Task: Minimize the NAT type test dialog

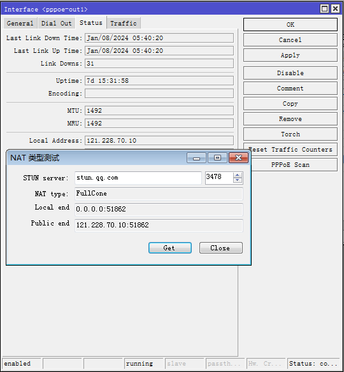Action: (x=196, y=158)
